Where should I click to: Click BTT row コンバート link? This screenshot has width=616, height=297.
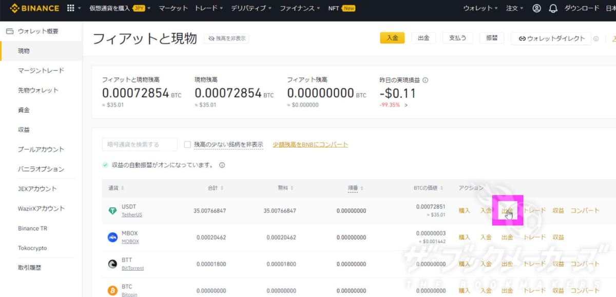pos(585,264)
